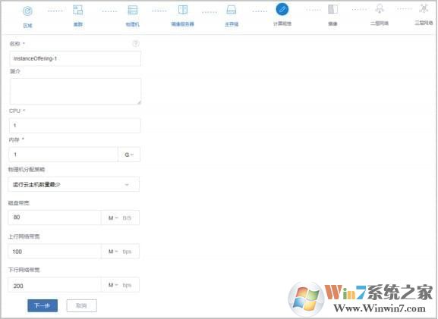Click the 三层网络 step icon
The image size is (438, 319).
424,8
